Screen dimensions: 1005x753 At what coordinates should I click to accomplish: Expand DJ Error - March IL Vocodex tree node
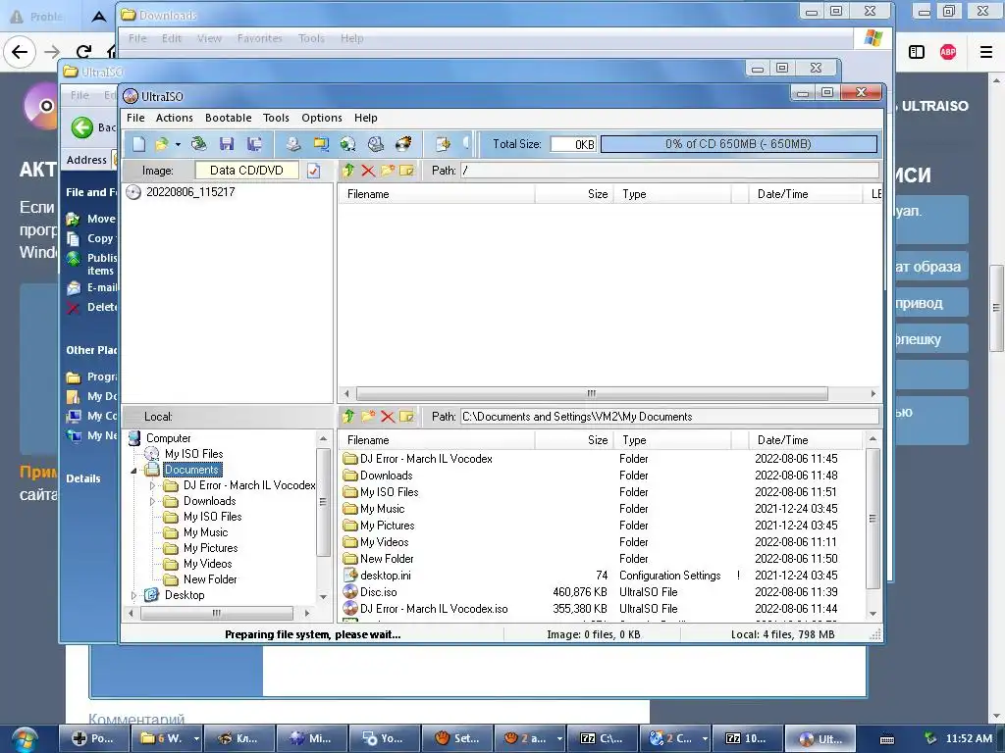coord(152,485)
